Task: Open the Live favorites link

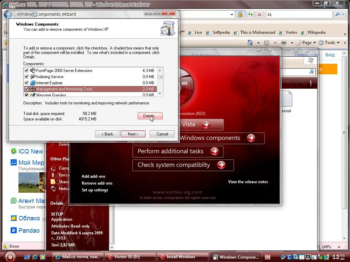Action: 195,32
